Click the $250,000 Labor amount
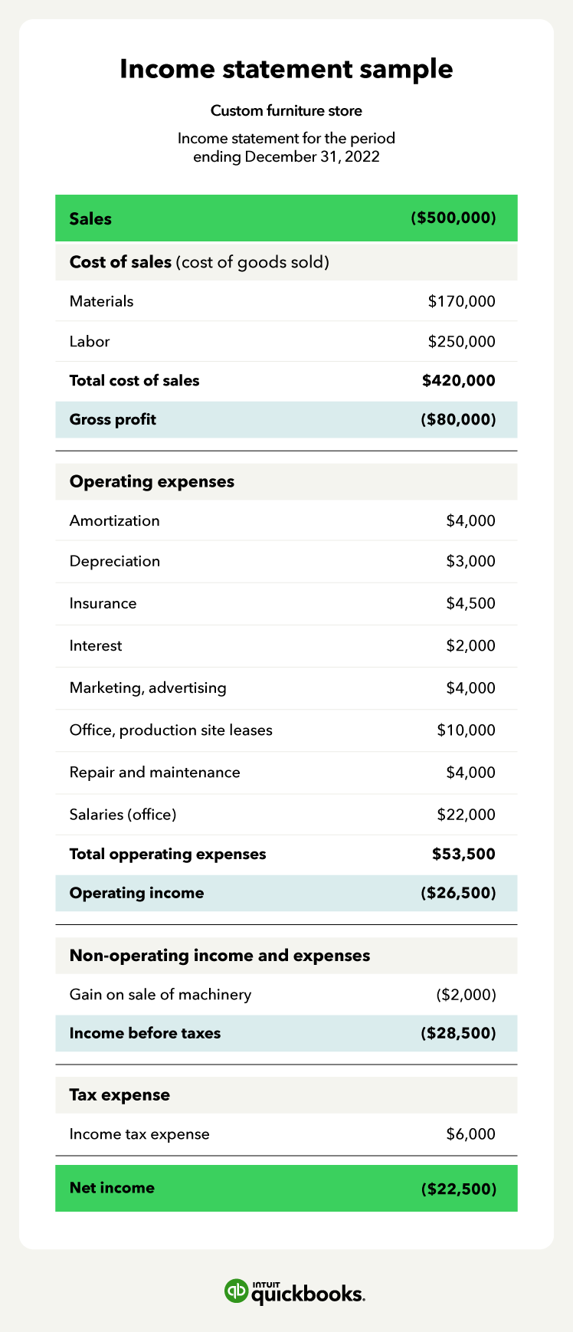Viewport: 573px width, 1332px height. pos(461,341)
